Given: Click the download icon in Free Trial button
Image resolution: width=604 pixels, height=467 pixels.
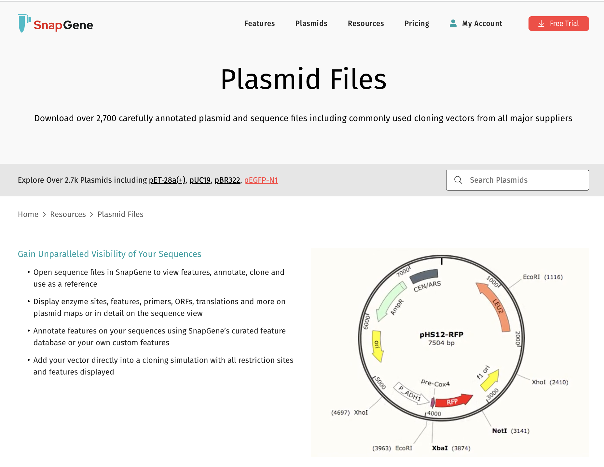Looking at the screenshot, I should point(541,23).
